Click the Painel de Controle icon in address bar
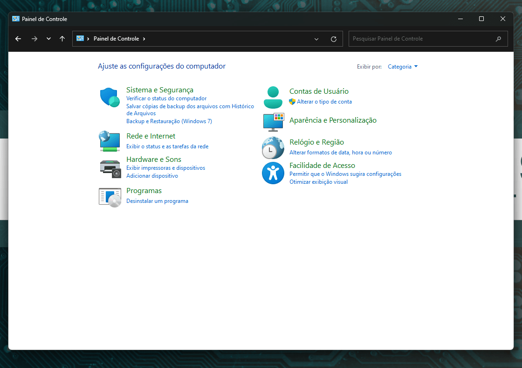 [80, 39]
